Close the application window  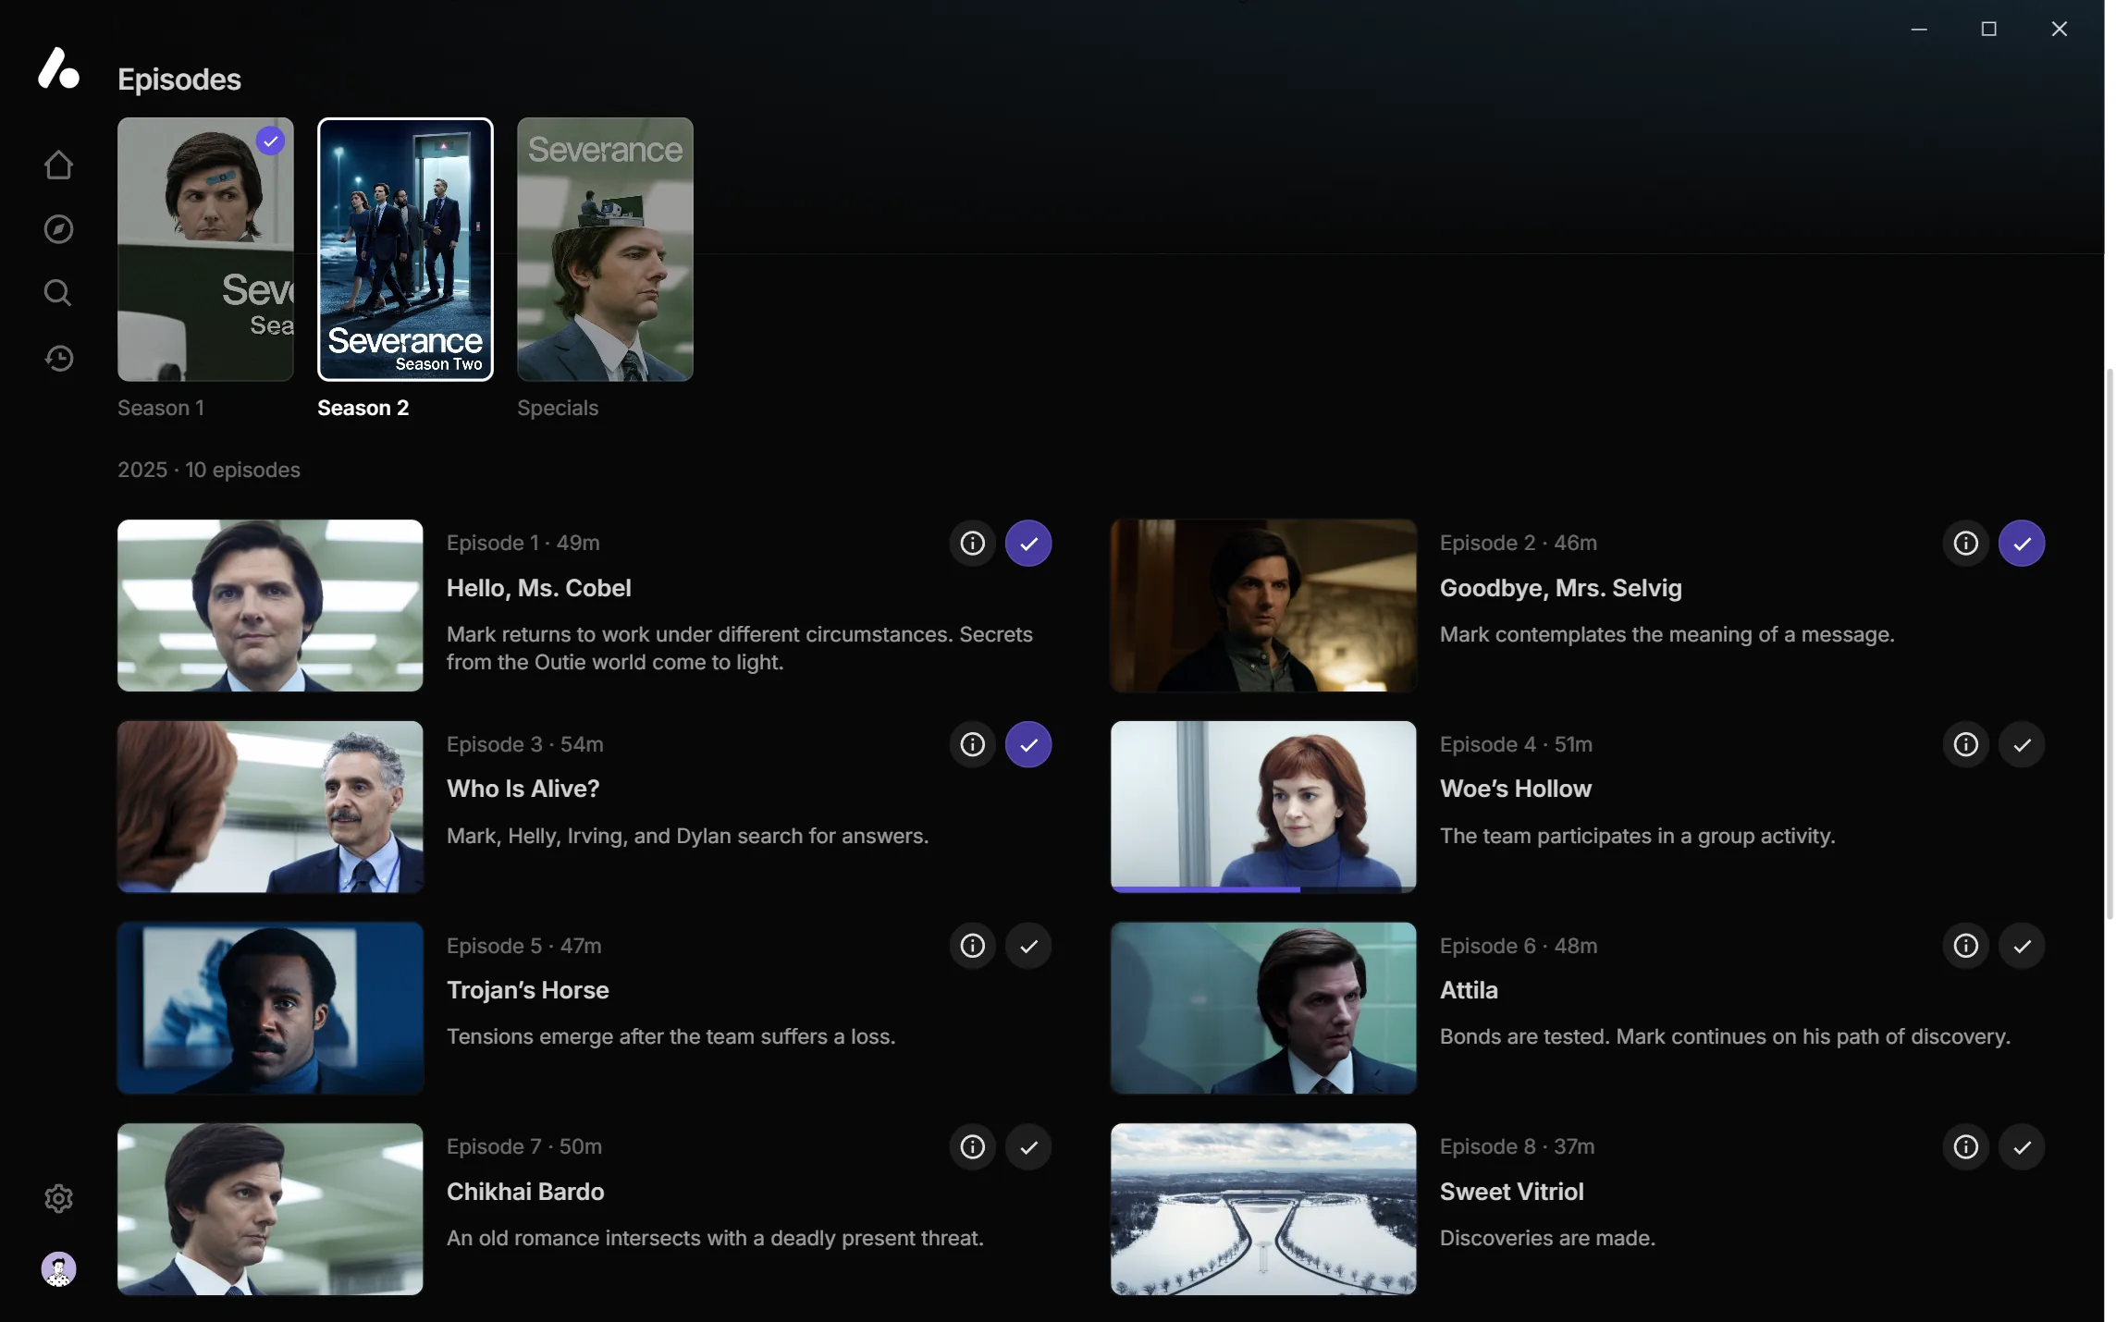coord(2060,30)
